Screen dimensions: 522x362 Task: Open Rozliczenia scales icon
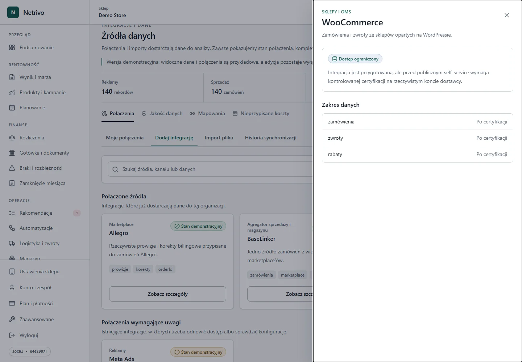[x=12, y=138]
